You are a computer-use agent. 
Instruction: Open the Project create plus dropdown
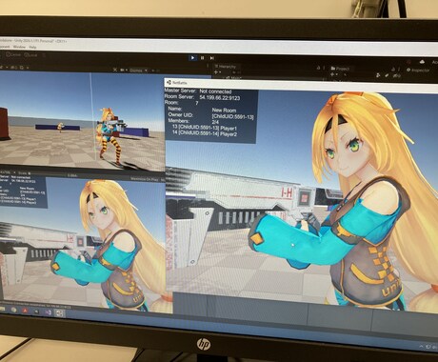tap(333, 74)
